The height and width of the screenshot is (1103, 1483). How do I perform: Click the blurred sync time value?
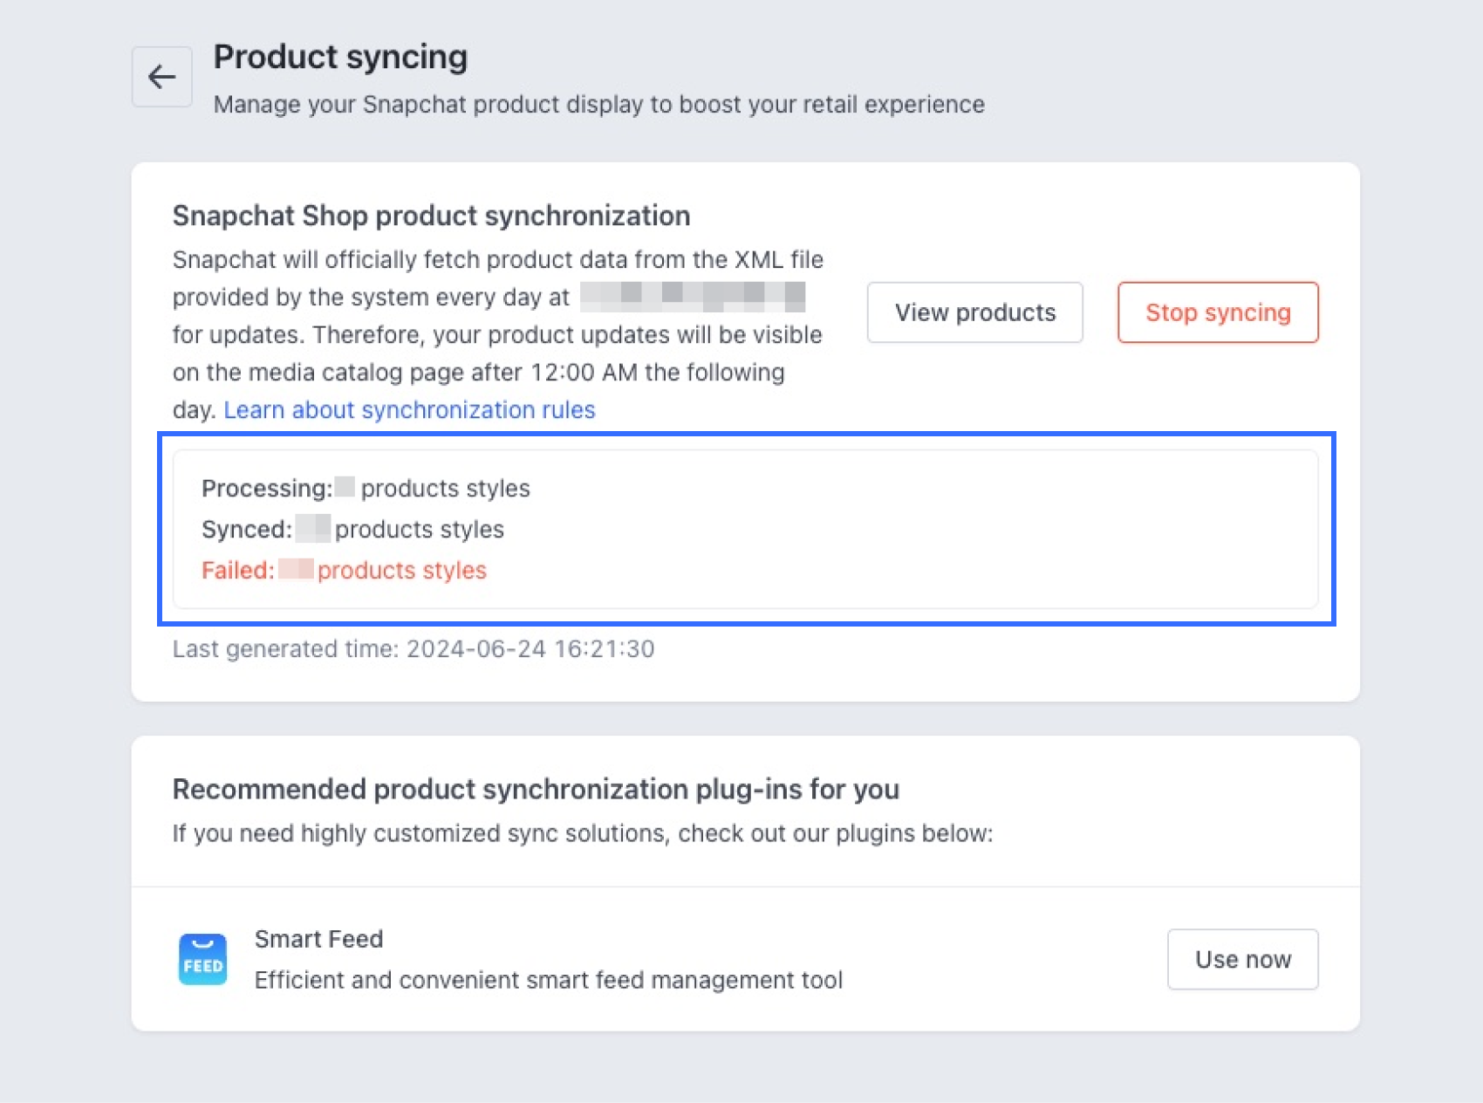692,297
